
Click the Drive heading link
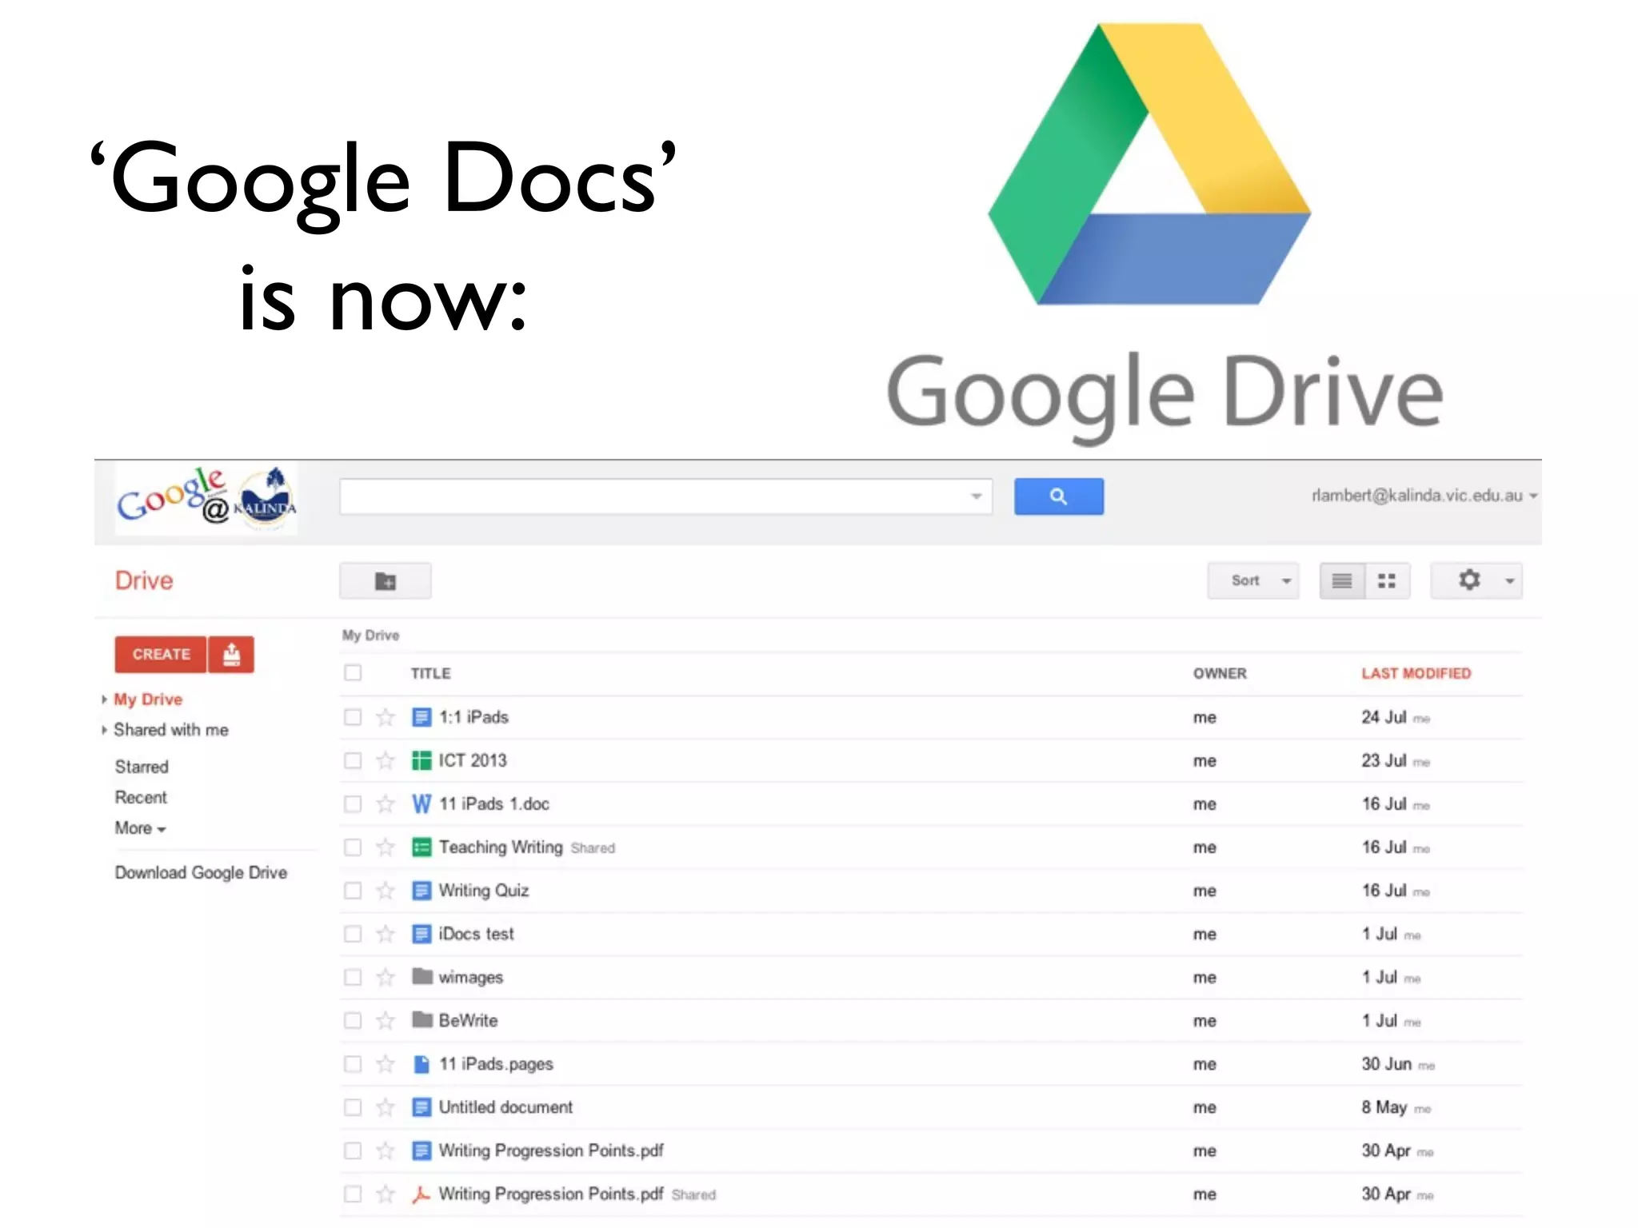click(x=144, y=580)
